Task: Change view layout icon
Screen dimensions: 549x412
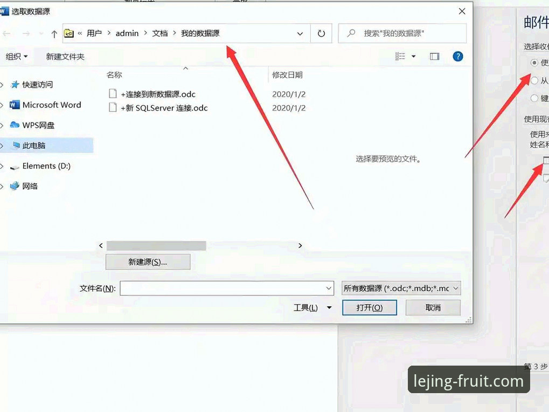Action: pos(400,57)
